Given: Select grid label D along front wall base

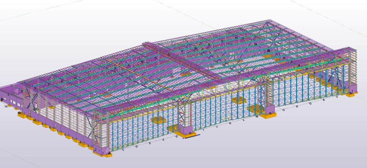Looking at the screenshot, I should point(137,147).
